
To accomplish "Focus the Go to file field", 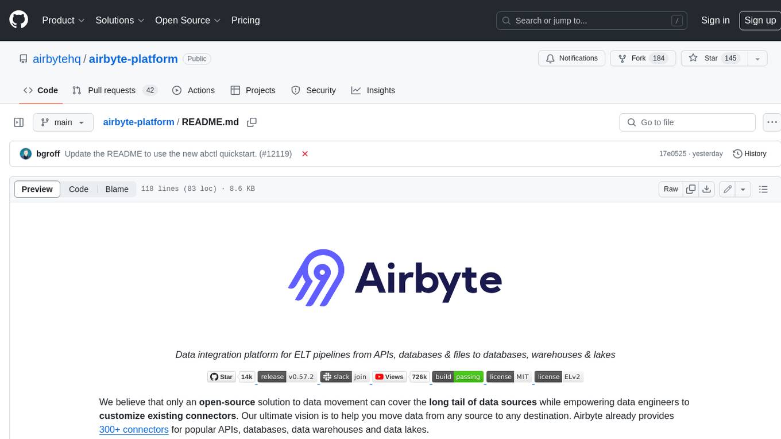I will pos(687,122).
